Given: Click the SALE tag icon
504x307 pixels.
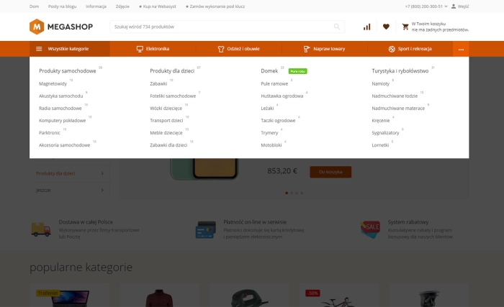Looking at the screenshot, I should (x=370, y=229).
